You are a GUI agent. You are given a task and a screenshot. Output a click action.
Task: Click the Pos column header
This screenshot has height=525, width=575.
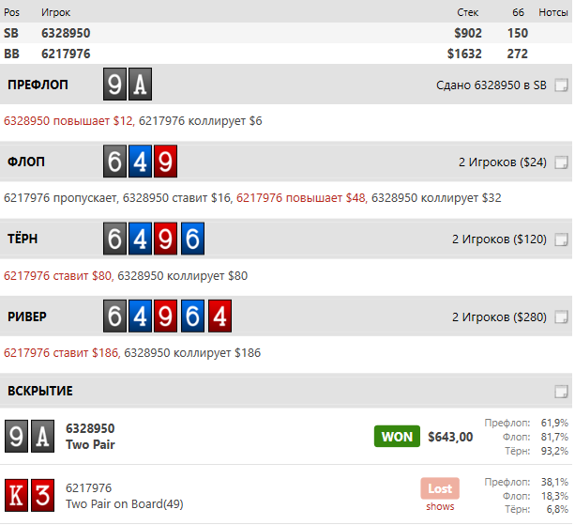tap(12, 12)
